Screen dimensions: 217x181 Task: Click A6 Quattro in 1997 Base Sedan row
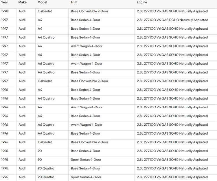click(46, 72)
